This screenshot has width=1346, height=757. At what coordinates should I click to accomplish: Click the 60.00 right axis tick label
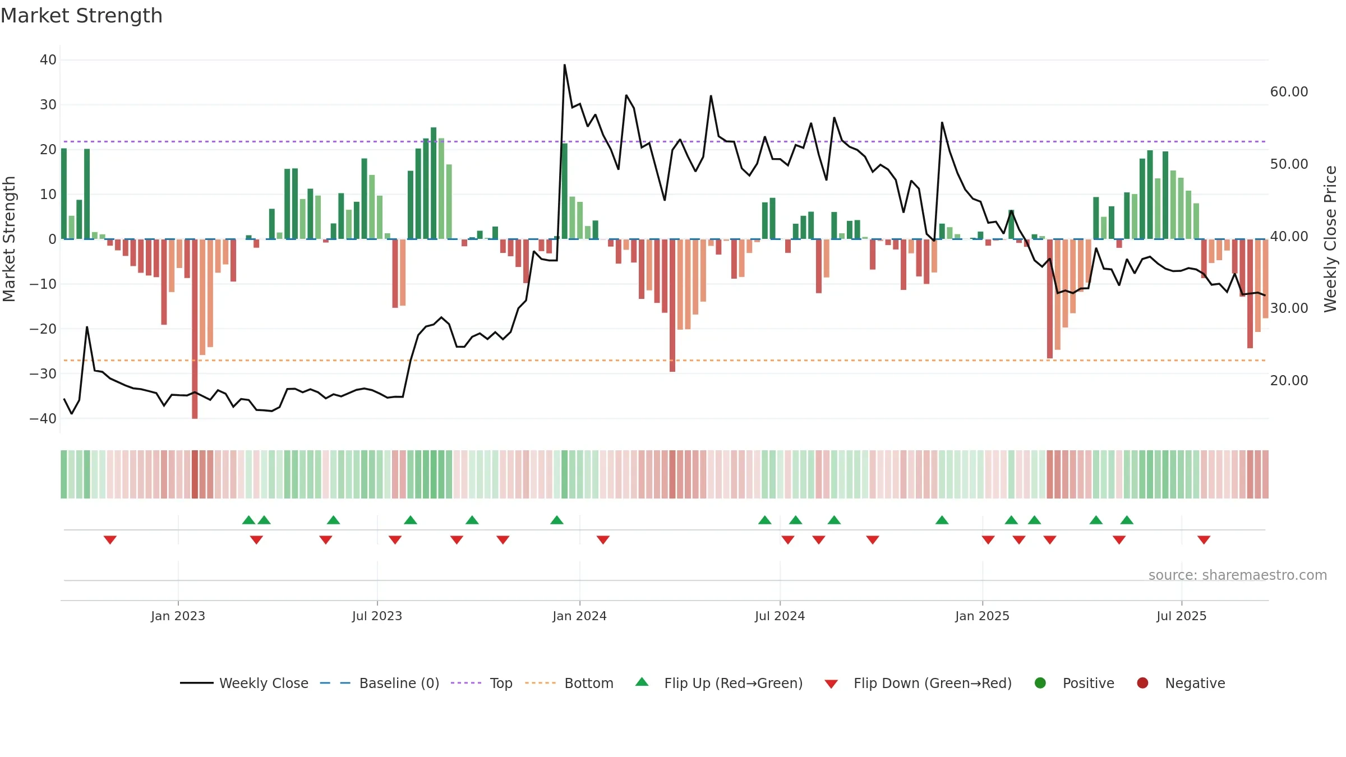(1289, 91)
